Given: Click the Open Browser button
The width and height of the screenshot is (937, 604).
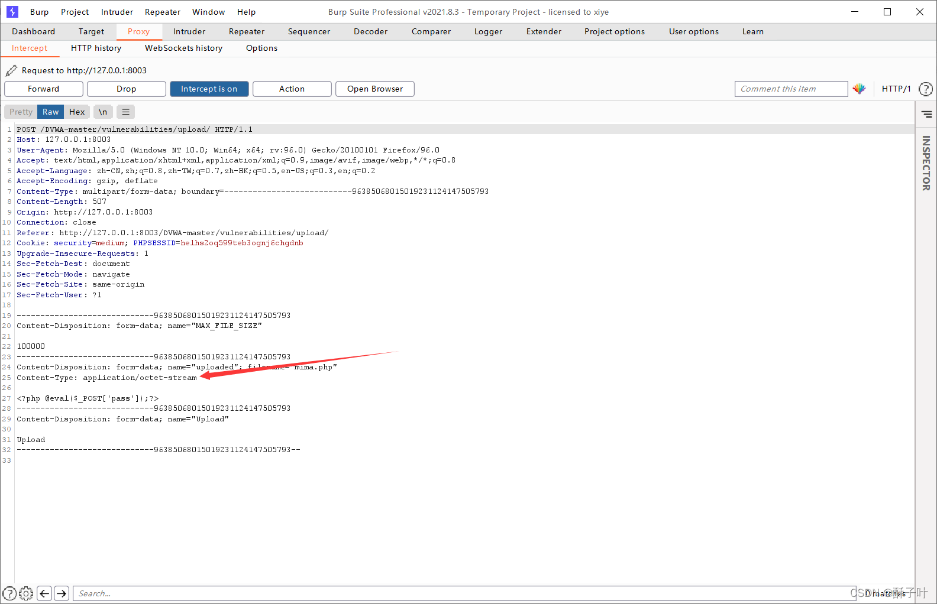Looking at the screenshot, I should tap(375, 89).
